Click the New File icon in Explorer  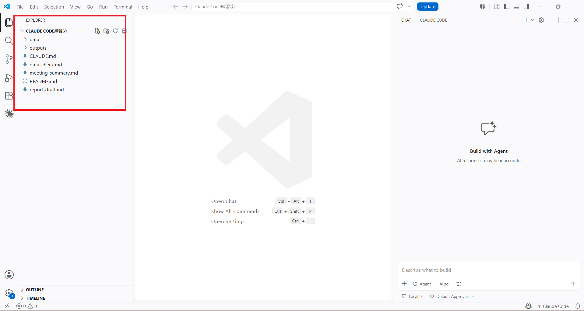(x=97, y=31)
